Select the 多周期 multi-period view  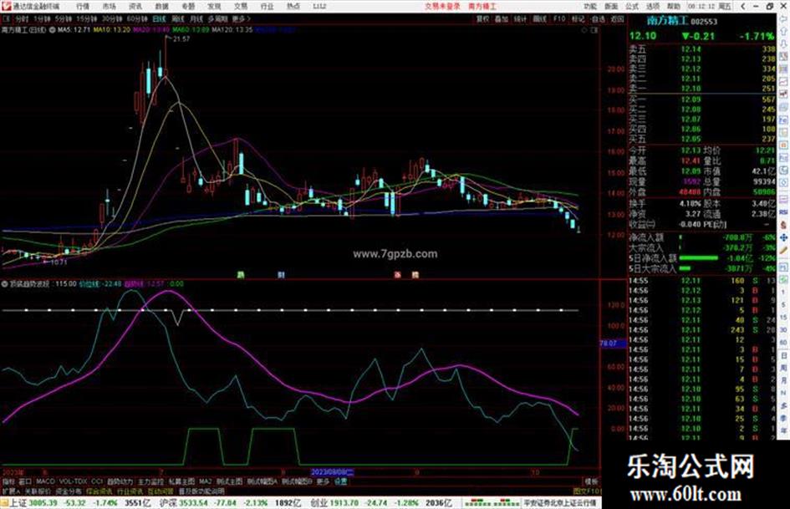coord(217,18)
